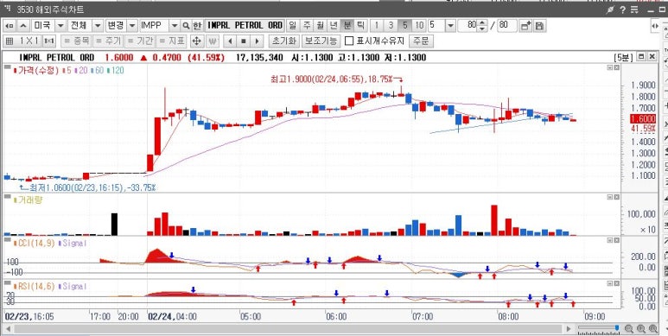668x336 pixels.
Task: Choose the 1 minute interval button
Action: [x=376, y=26]
